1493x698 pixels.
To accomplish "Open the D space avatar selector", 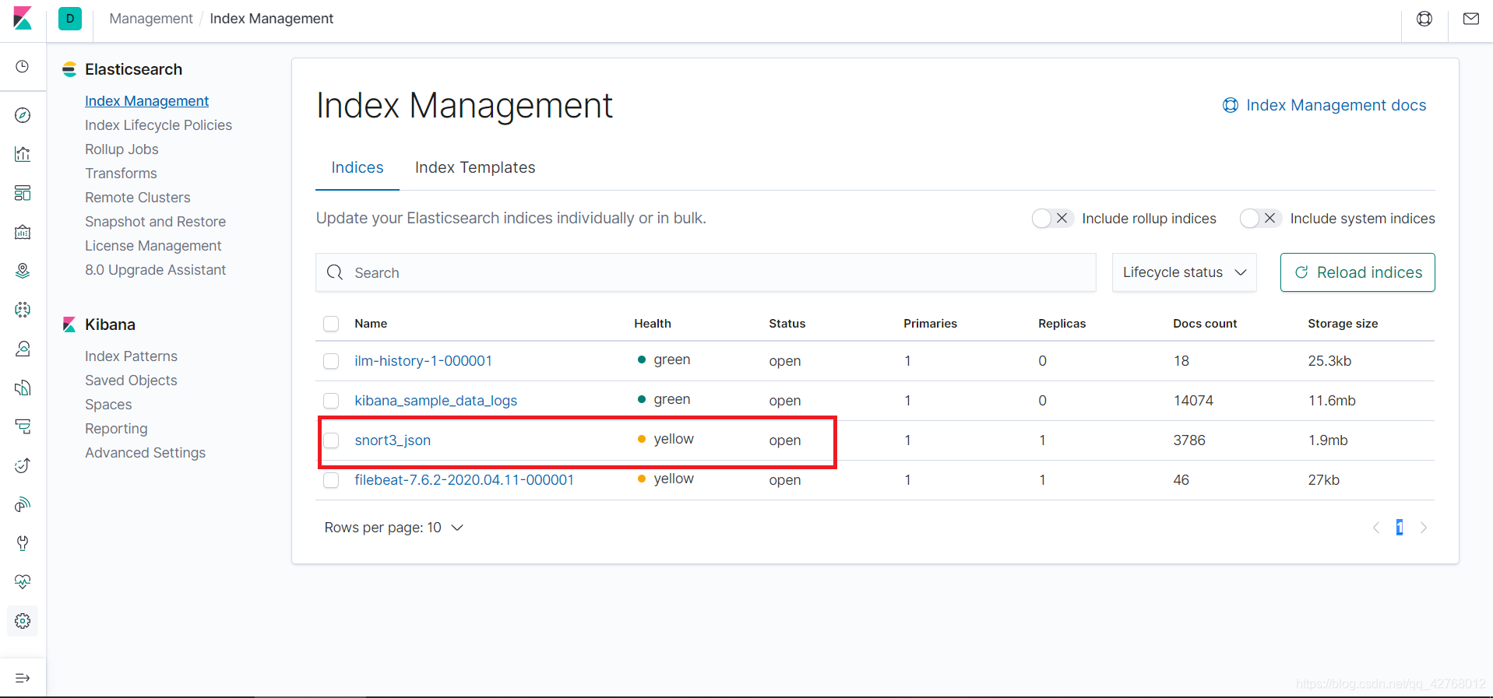I will tap(70, 19).
